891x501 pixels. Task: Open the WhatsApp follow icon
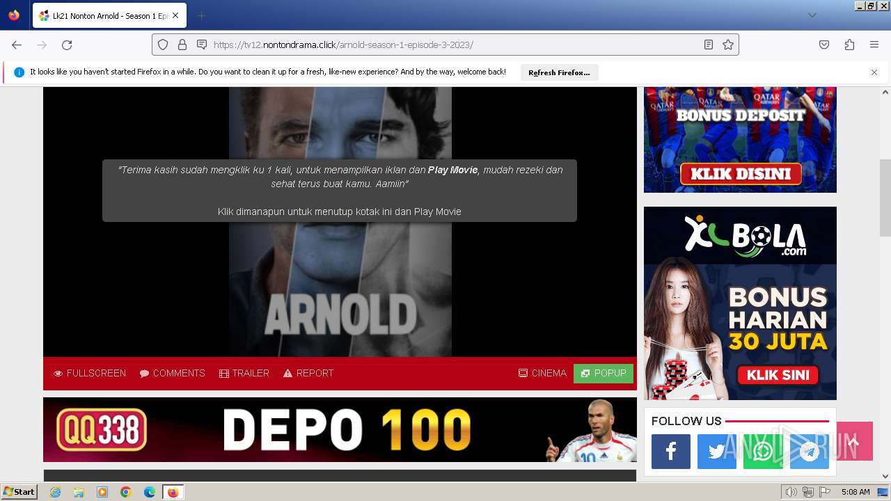[x=763, y=452]
